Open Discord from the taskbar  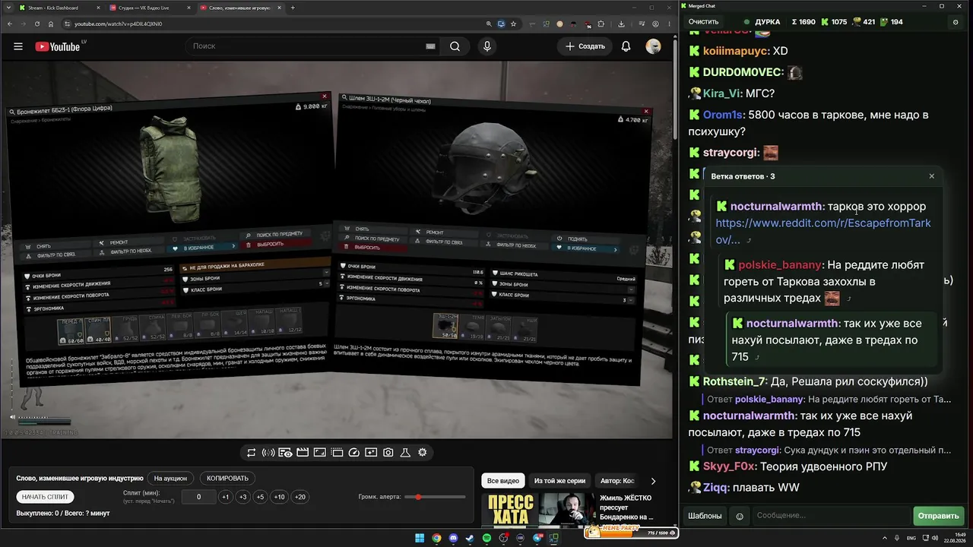[454, 539]
